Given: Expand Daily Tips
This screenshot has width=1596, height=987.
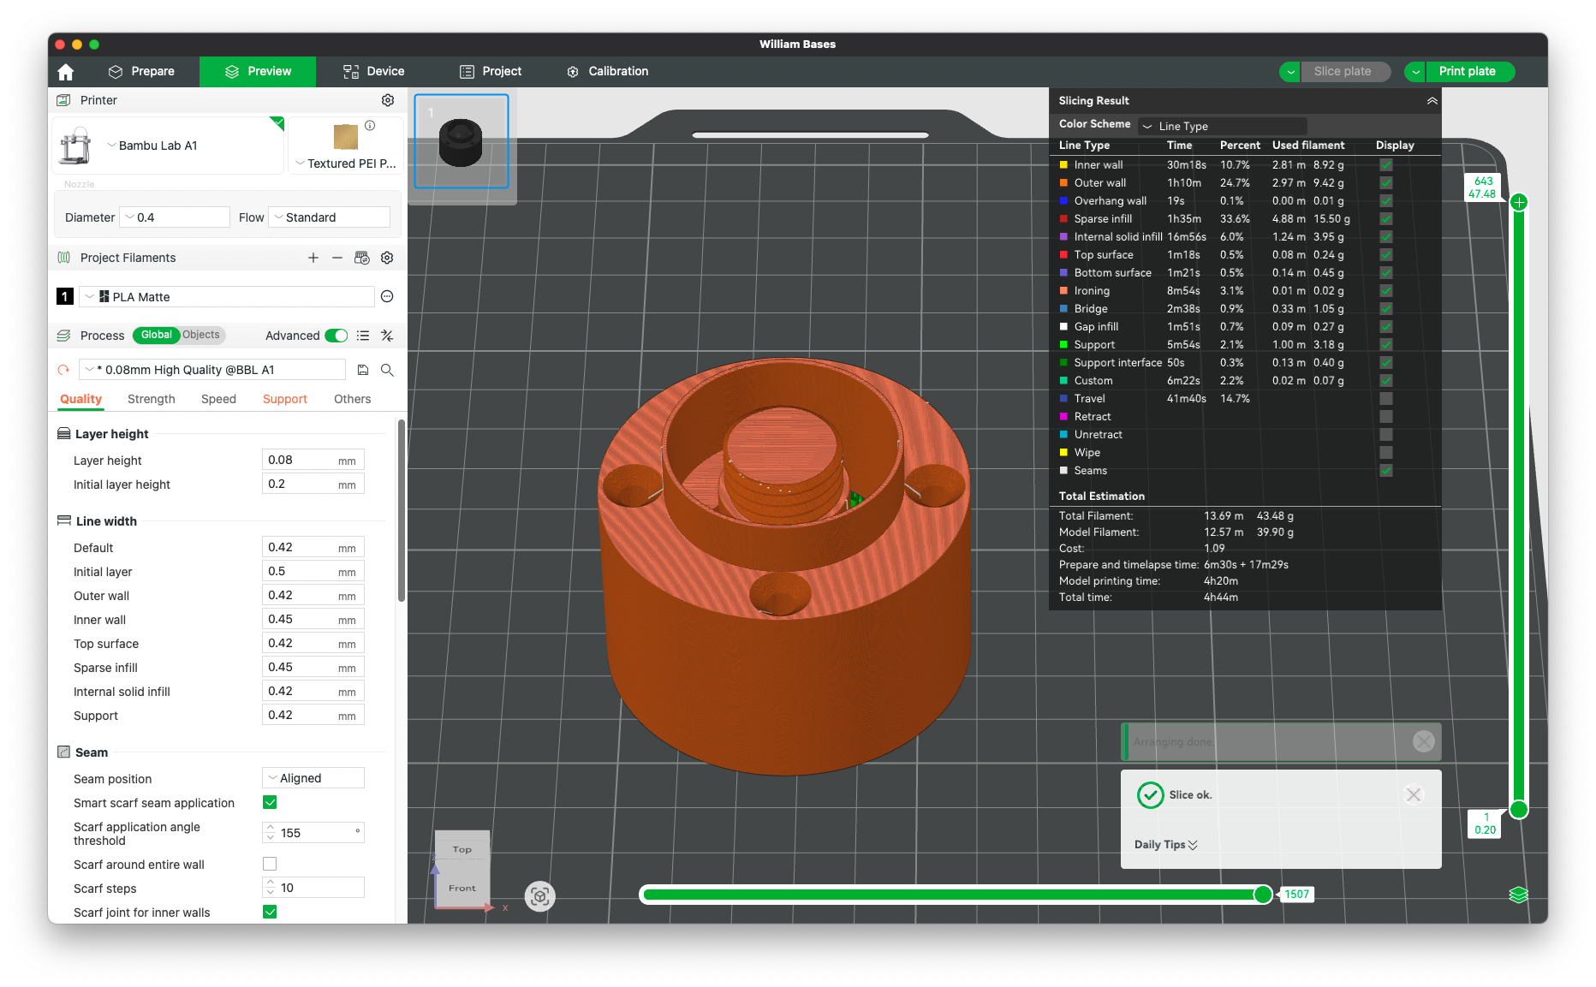Looking at the screenshot, I should coord(1166,844).
